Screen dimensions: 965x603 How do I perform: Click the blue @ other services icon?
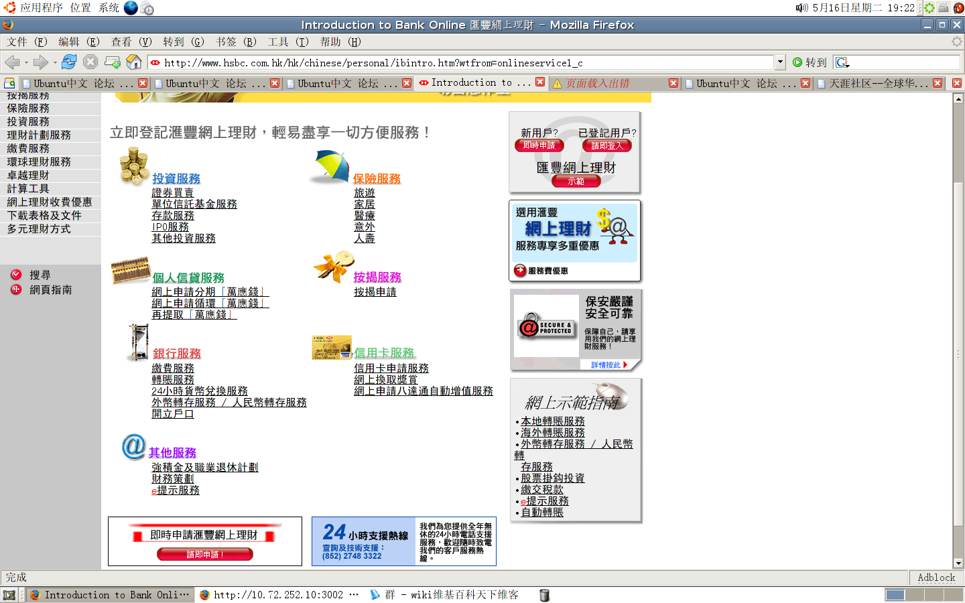[x=134, y=446]
